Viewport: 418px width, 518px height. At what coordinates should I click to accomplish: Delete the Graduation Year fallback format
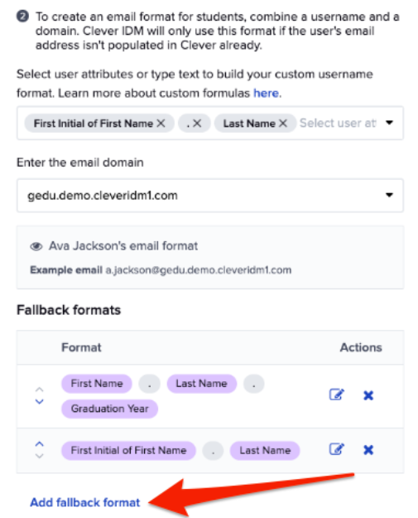368,395
